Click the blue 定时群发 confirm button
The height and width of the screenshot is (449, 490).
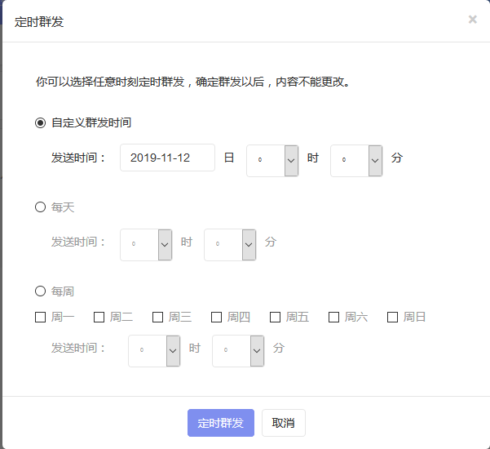pyautogui.click(x=221, y=423)
